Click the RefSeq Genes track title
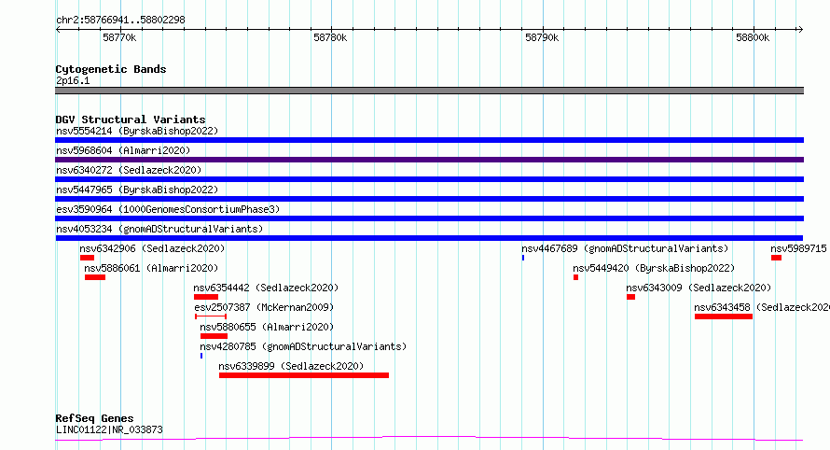This screenshot has width=830, height=450. click(x=94, y=418)
